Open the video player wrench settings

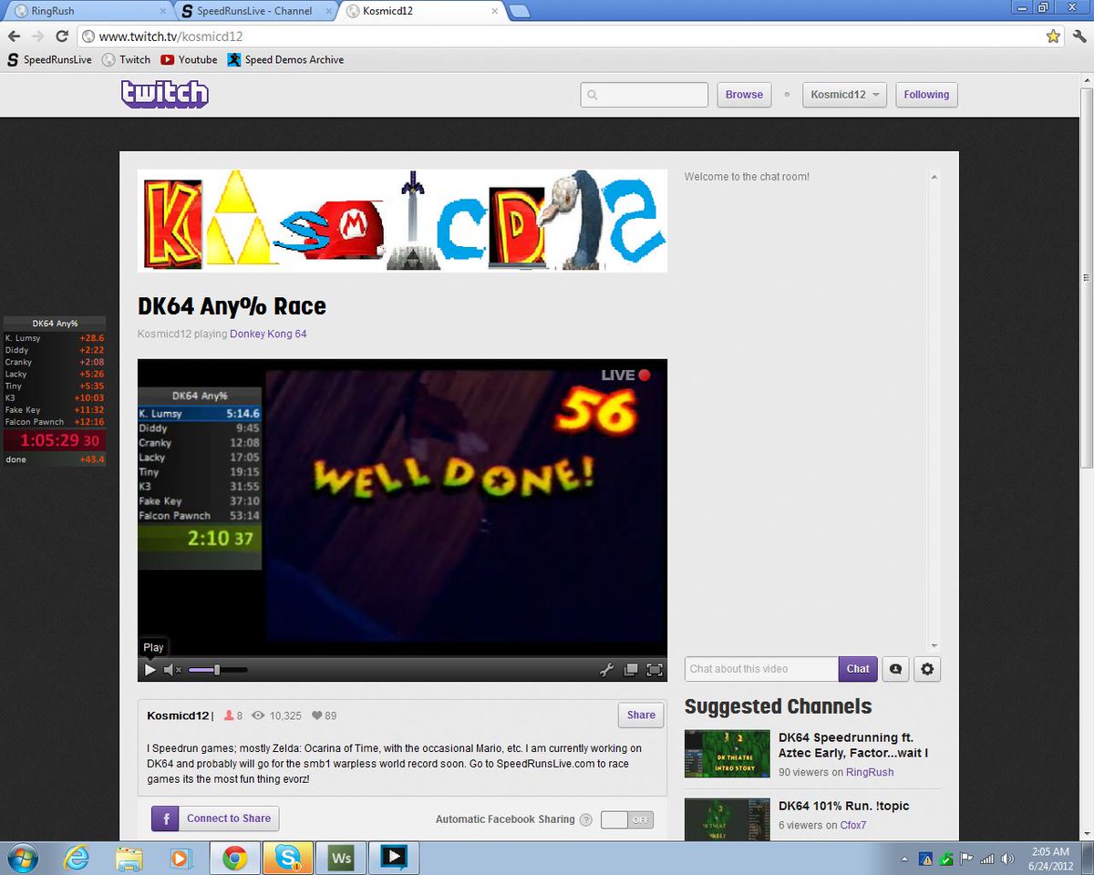606,670
